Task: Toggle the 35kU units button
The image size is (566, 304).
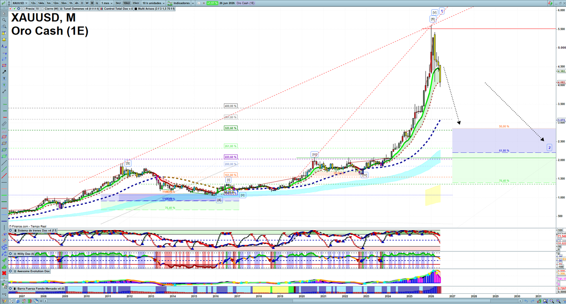Action: 136,3
